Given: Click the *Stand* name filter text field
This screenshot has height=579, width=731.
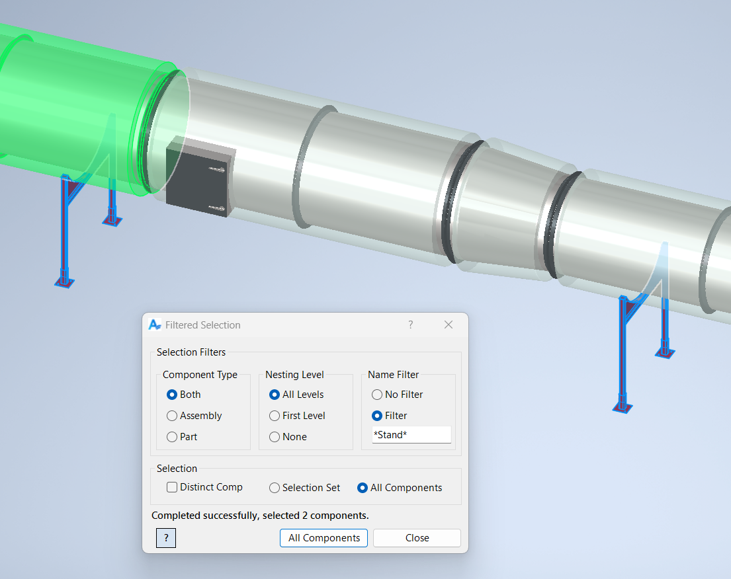Looking at the screenshot, I should tap(411, 435).
